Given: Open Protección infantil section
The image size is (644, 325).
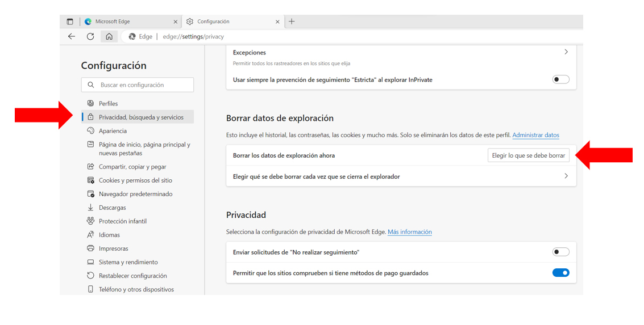Looking at the screenshot, I should coord(138,221).
